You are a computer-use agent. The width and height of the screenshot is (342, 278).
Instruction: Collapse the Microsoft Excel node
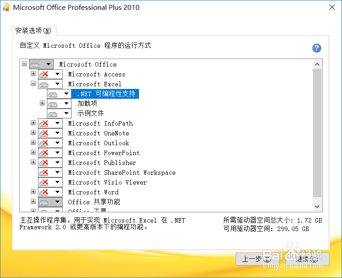click(x=33, y=83)
